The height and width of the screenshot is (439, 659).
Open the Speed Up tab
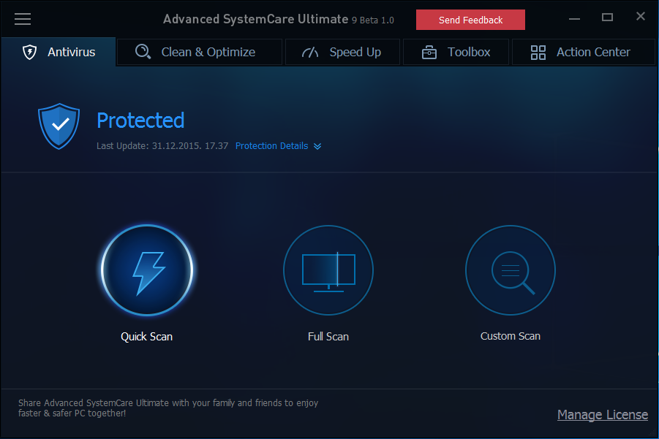(342, 52)
